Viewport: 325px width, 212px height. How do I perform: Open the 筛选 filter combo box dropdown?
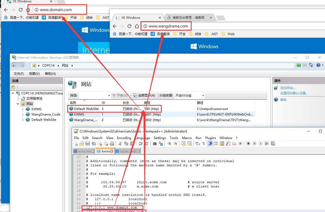(109, 95)
